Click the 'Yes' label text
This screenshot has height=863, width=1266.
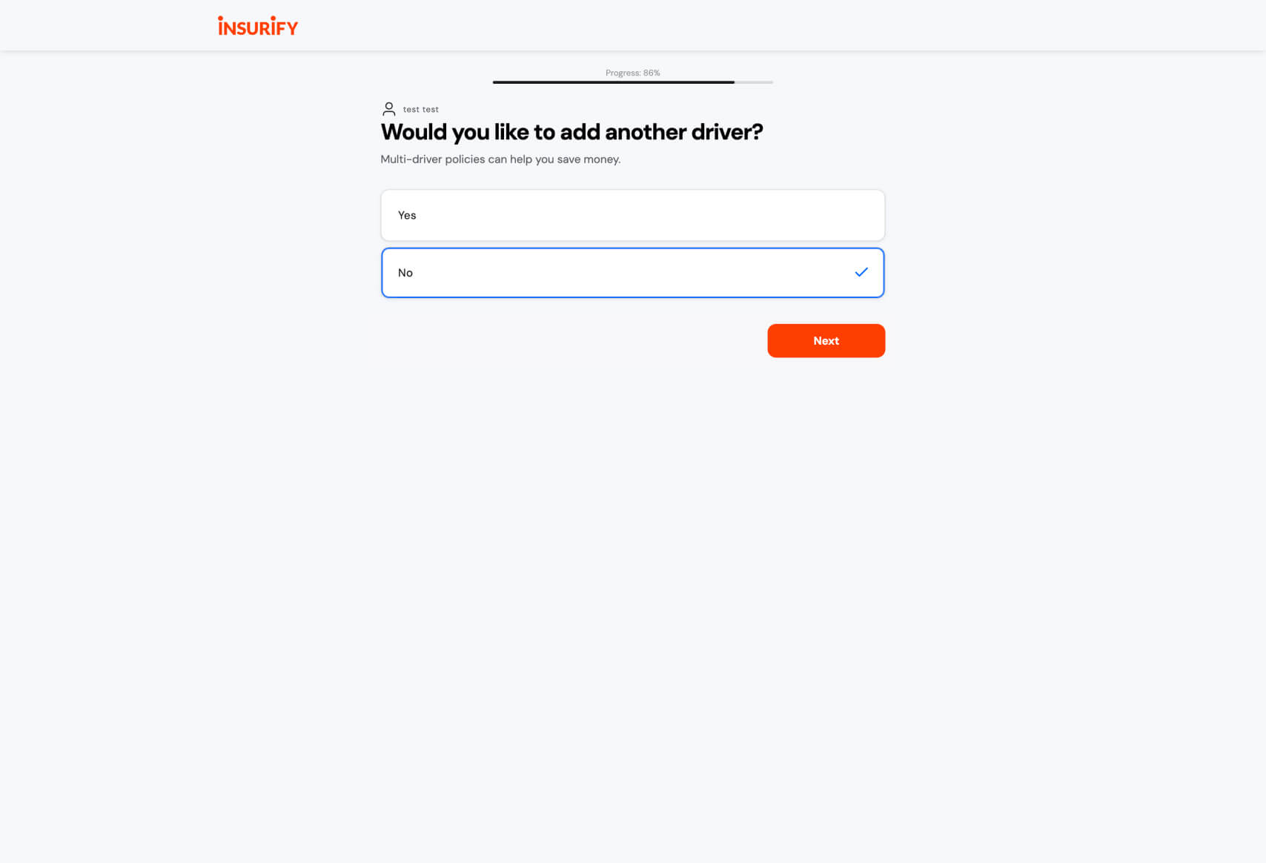click(x=407, y=215)
